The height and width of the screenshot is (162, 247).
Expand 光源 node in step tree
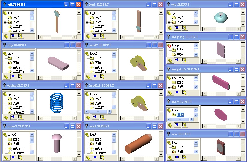(5, 63)
